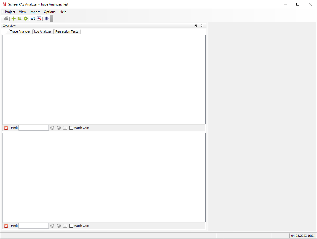Switch to the Log Analyzer tab

pyautogui.click(x=43, y=31)
